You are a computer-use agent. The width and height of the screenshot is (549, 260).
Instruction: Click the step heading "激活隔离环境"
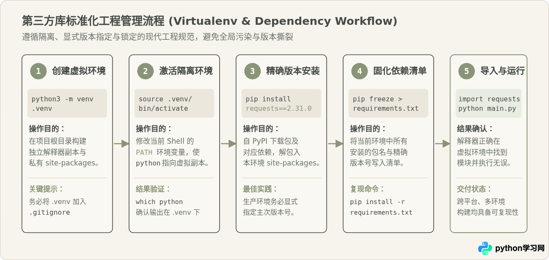(x=186, y=71)
